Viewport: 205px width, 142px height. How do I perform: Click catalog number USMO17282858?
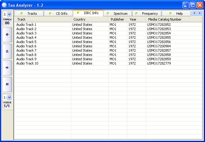pos(159,55)
